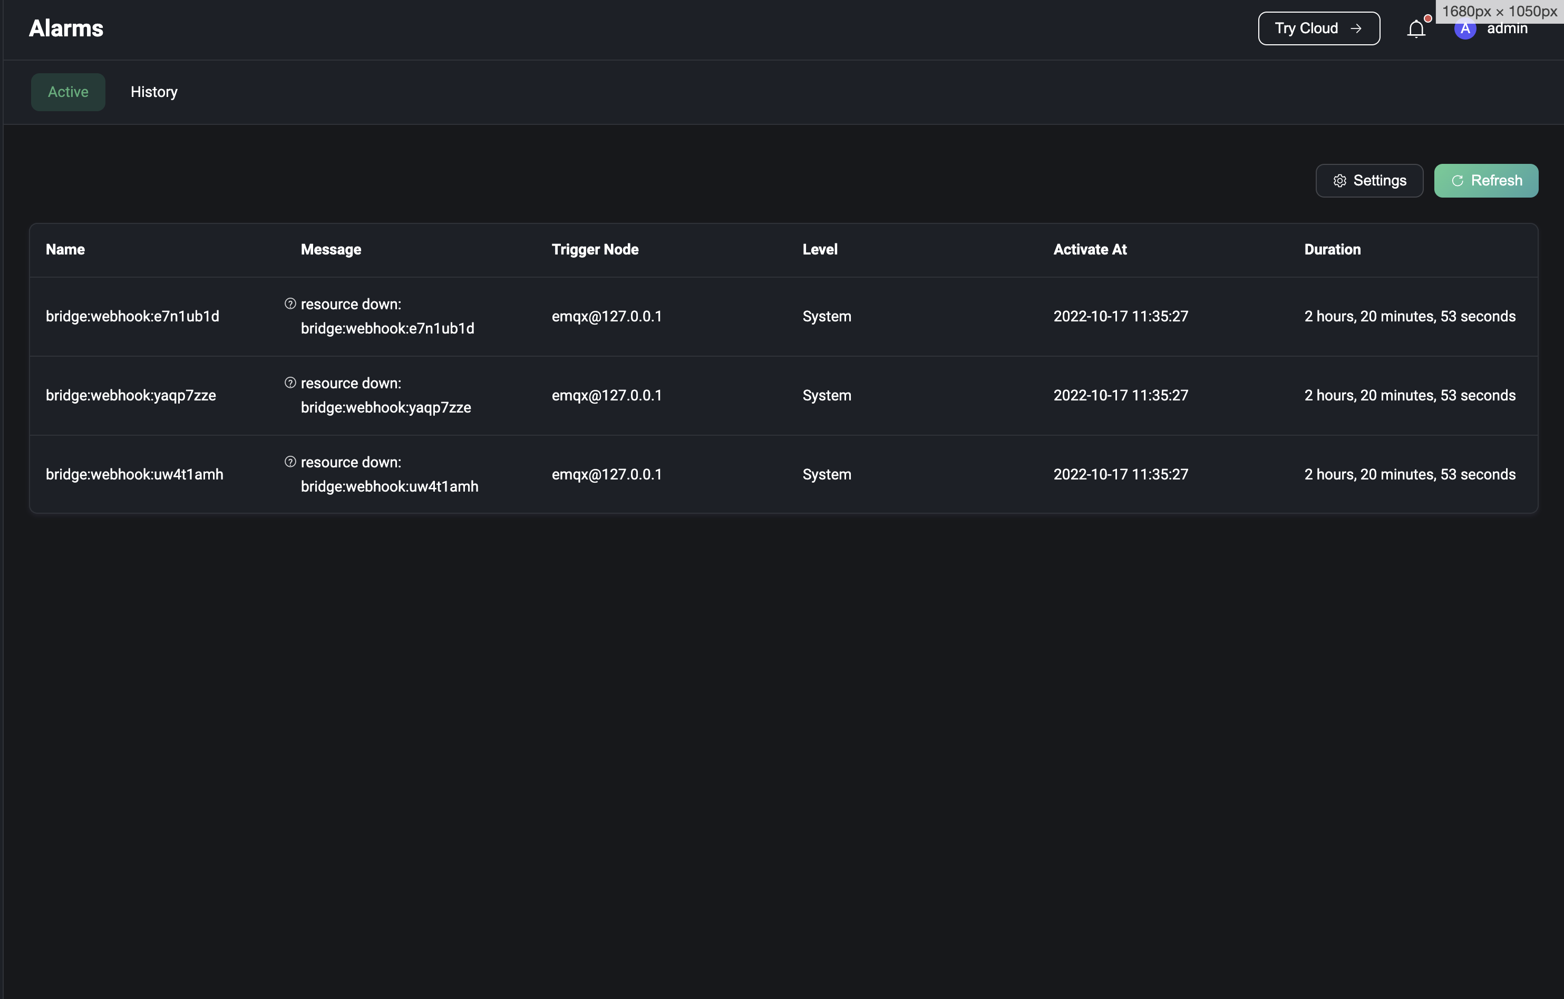Click the Alarms page title
The width and height of the screenshot is (1564, 999).
coord(66,28)
